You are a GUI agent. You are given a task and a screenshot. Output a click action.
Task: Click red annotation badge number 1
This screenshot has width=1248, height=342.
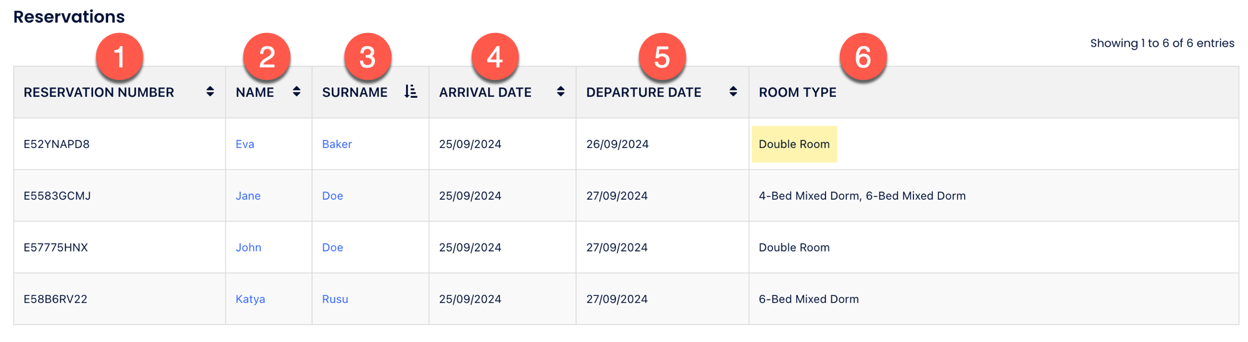pyautogui.click(x=119, y=57)
